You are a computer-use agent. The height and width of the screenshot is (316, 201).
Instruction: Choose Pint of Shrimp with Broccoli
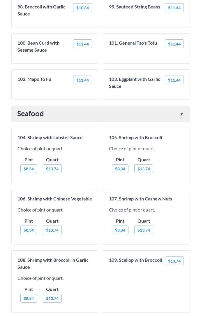point(120,169)
